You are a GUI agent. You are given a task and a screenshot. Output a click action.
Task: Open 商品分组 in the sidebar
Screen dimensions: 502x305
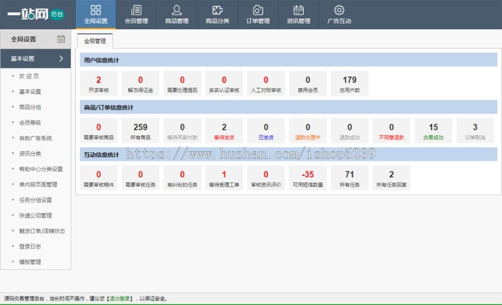(30, 107)
